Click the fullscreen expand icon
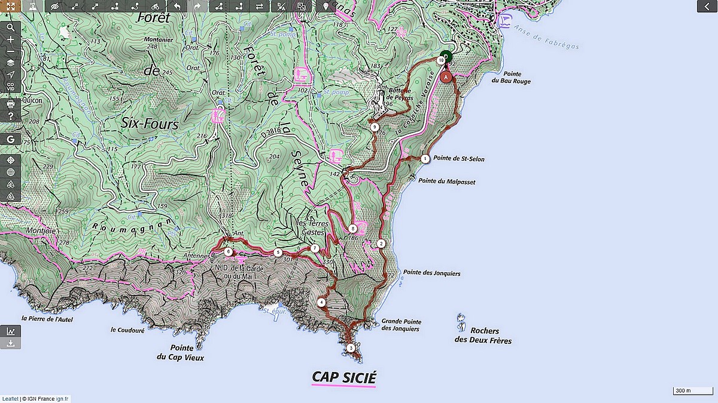This screenshot has width=718, height=403. point(10,6)
